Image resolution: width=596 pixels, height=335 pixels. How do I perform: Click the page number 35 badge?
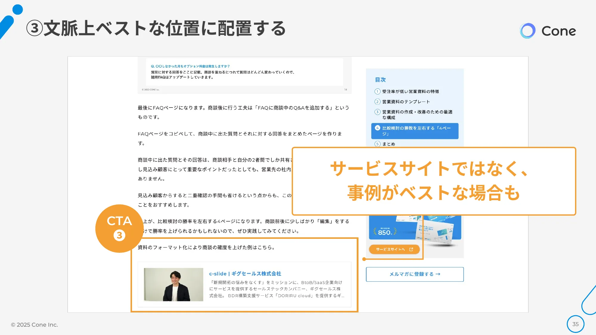[575, 324]
